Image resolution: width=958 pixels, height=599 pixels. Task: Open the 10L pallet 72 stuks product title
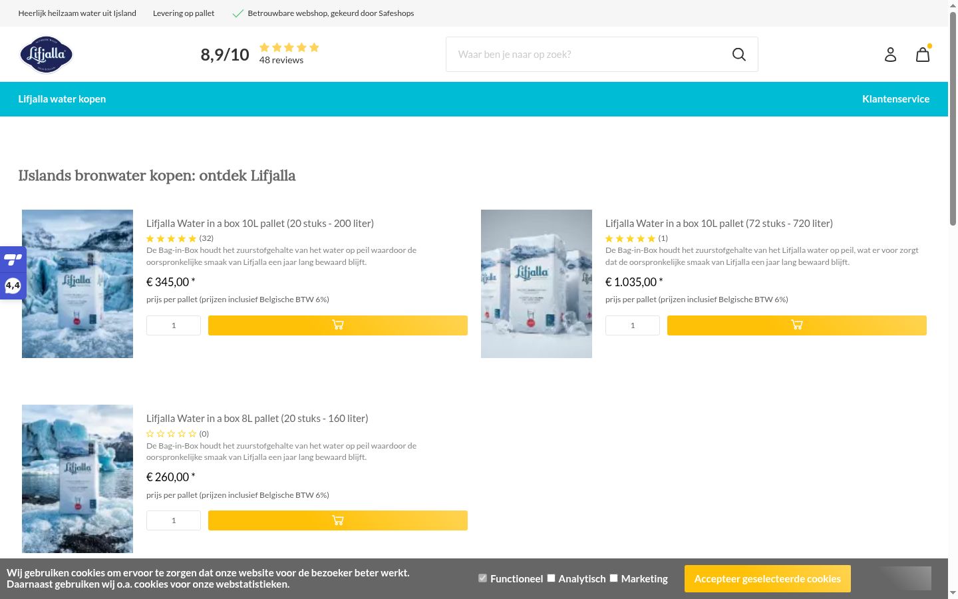pyautogui.click(x=719, y=224)
